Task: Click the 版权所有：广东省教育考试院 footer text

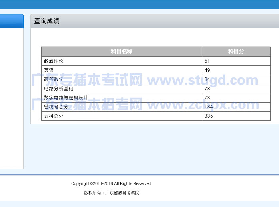Action: point(112,193)
